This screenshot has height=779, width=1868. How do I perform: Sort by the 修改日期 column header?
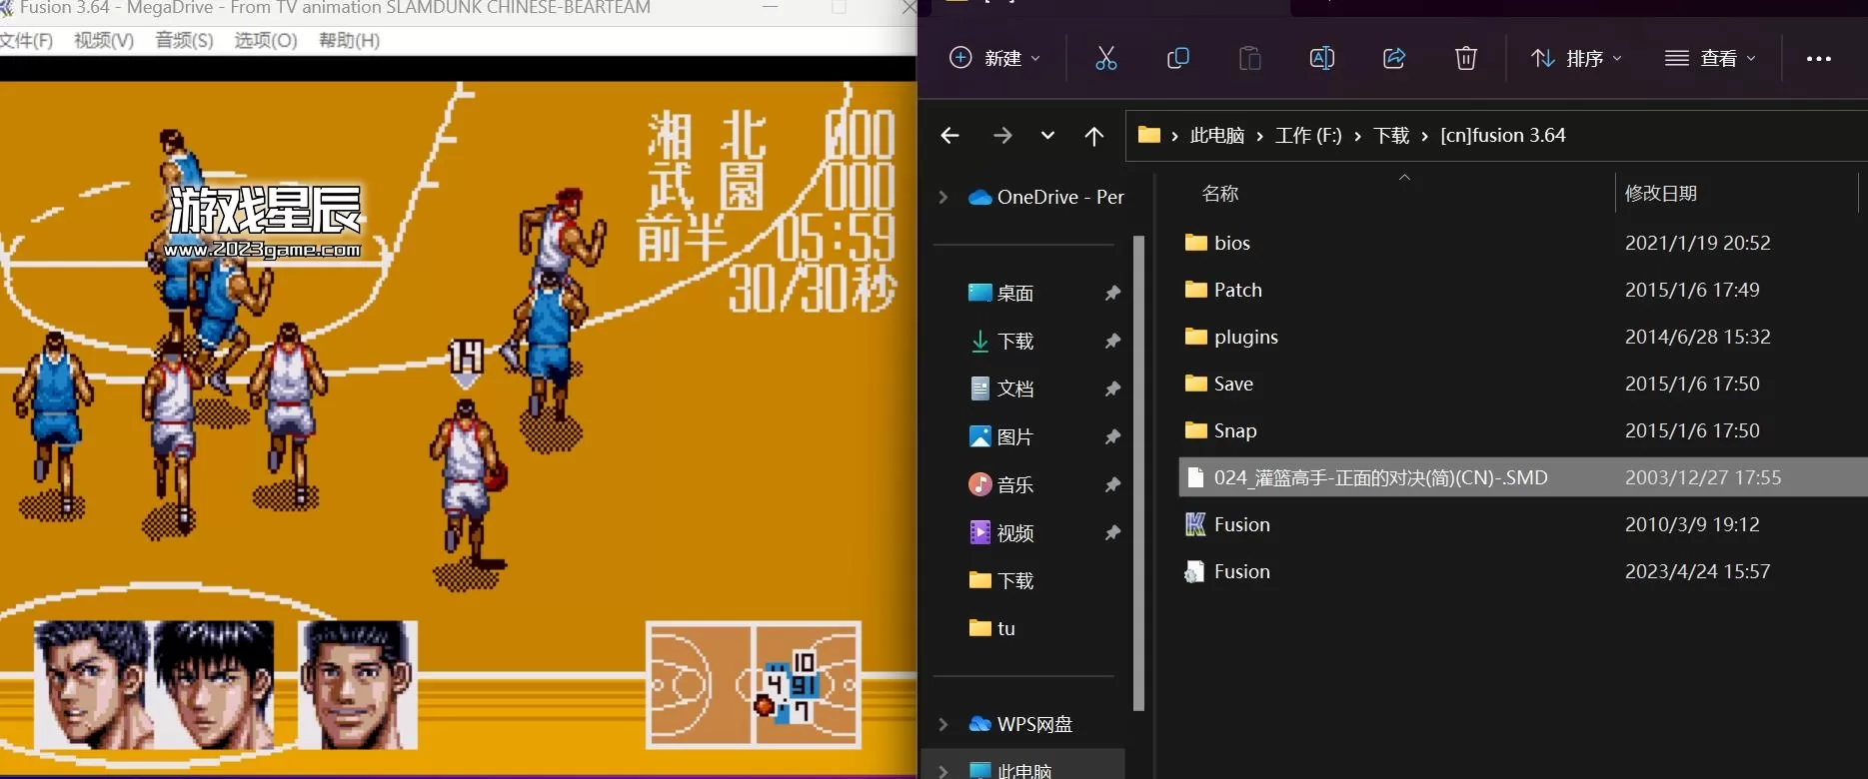click(1660, 194)
